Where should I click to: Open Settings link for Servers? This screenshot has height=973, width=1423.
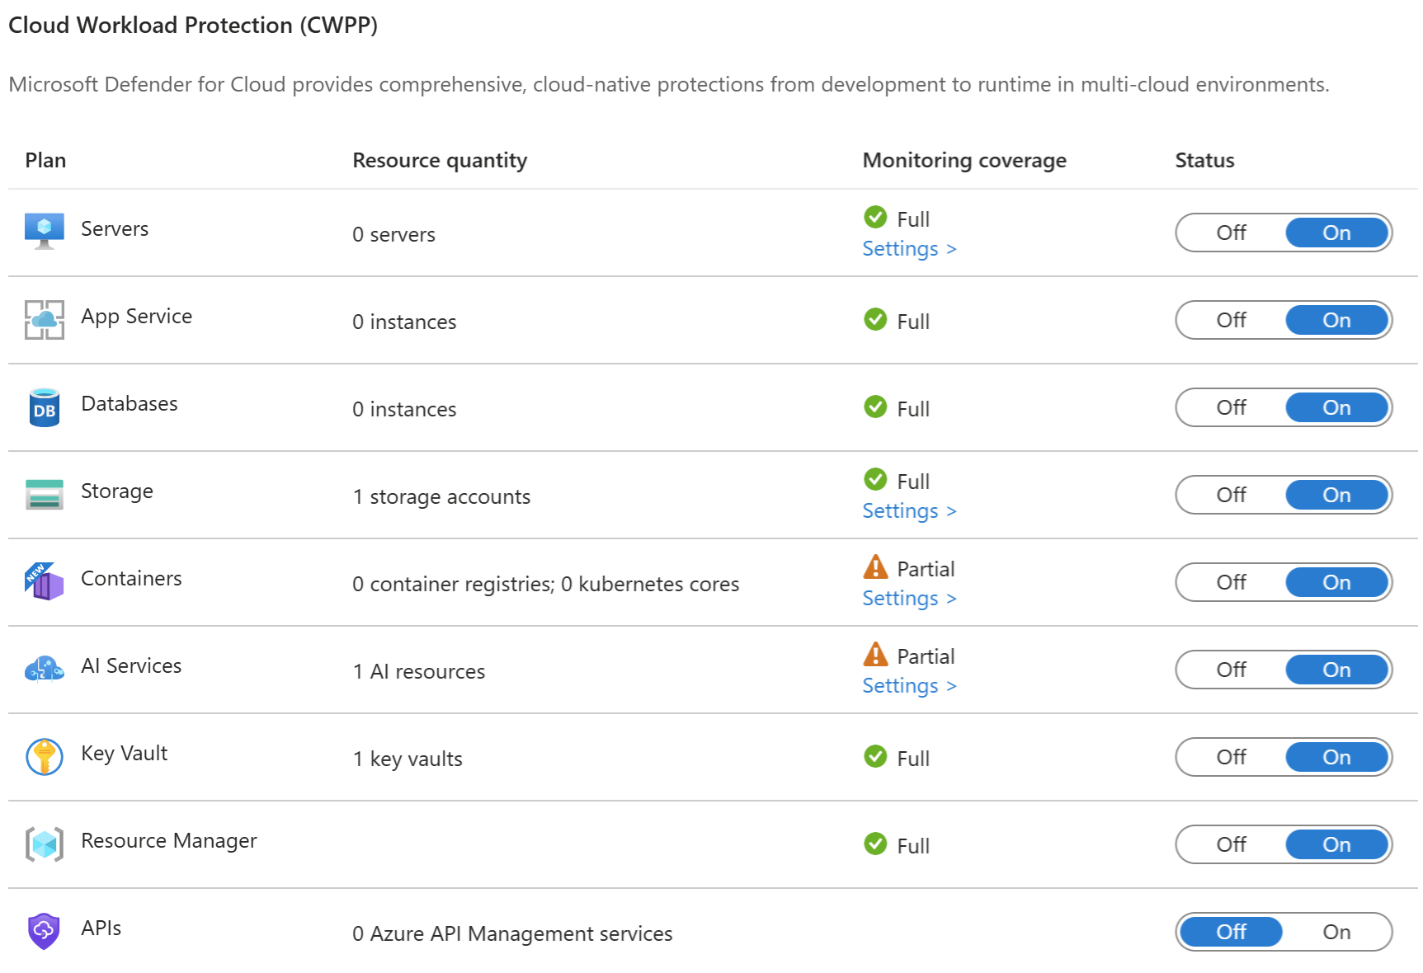pos(909,248)
